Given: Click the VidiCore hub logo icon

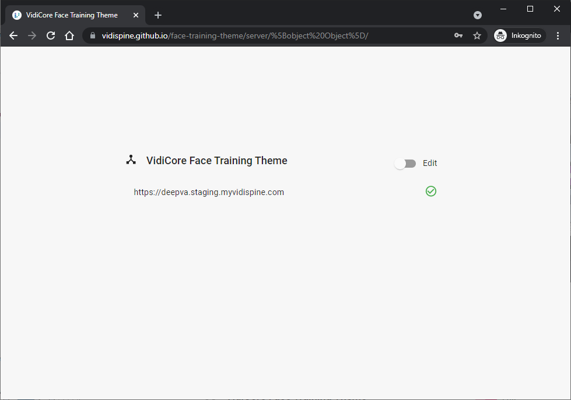Looking at the screenshot, I should pyautogui.click(x=131, y=160).
